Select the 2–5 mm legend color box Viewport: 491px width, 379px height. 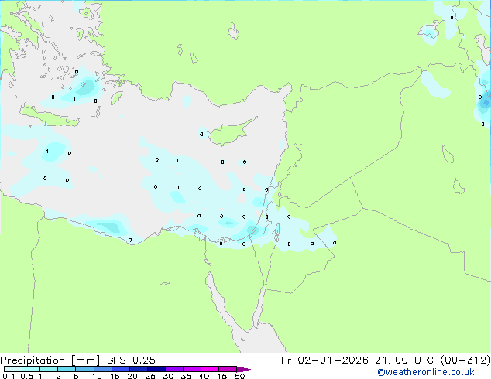[x=67, y=369]
